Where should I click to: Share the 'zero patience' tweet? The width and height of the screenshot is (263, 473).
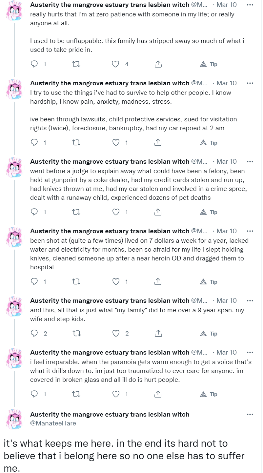pos(158,64)
